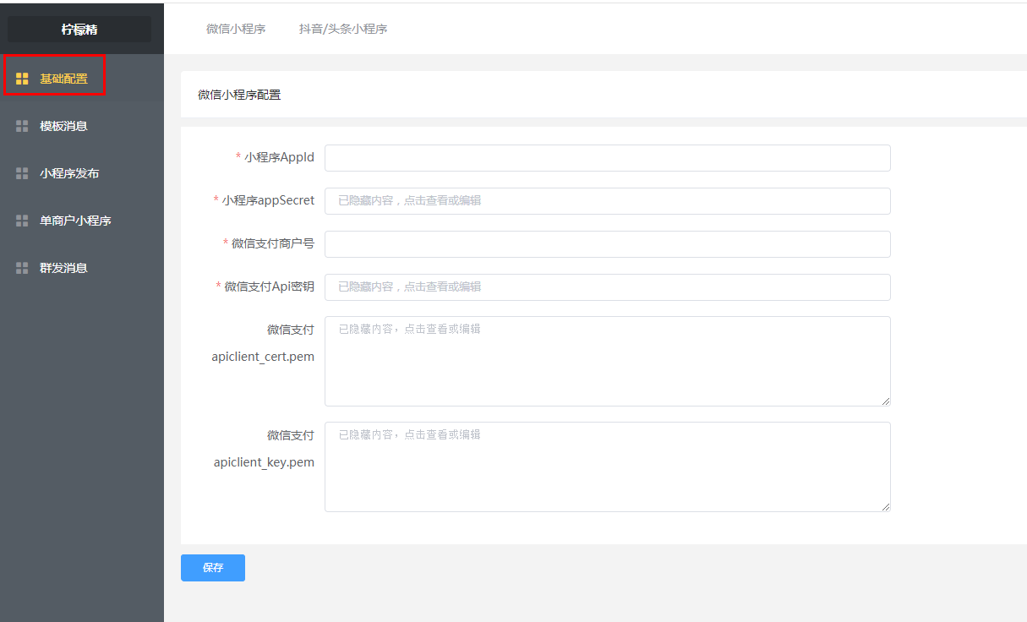Click the apiclient_key.pem textarea
1027x622 pixels.
(x=608, y=467)
